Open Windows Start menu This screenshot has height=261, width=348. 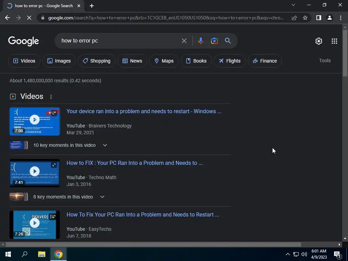(x=8, y=254)
